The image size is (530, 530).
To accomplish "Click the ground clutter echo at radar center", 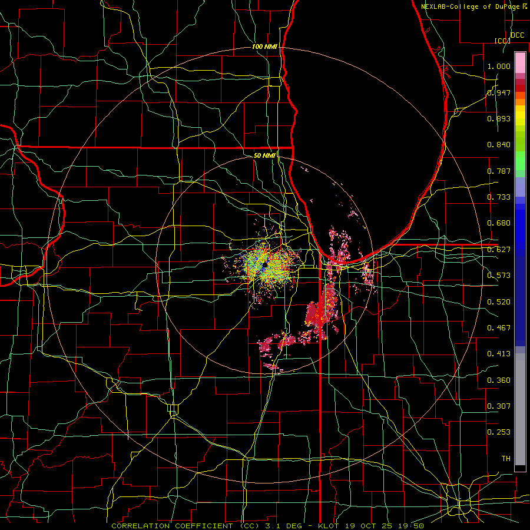I will (266, 266).
